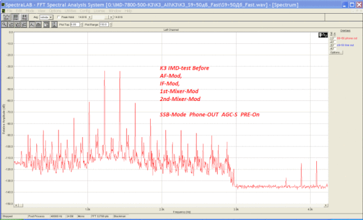Click the horizontal scrollbar right arrow under plot
Image resolution: width=363 pixels, height=220 pixels.
pyautogui.click(x=326, y=205)
